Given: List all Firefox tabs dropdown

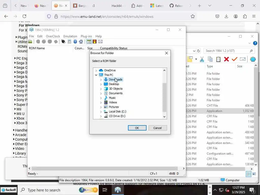Looking at the screenshot, I should (209, 6).
